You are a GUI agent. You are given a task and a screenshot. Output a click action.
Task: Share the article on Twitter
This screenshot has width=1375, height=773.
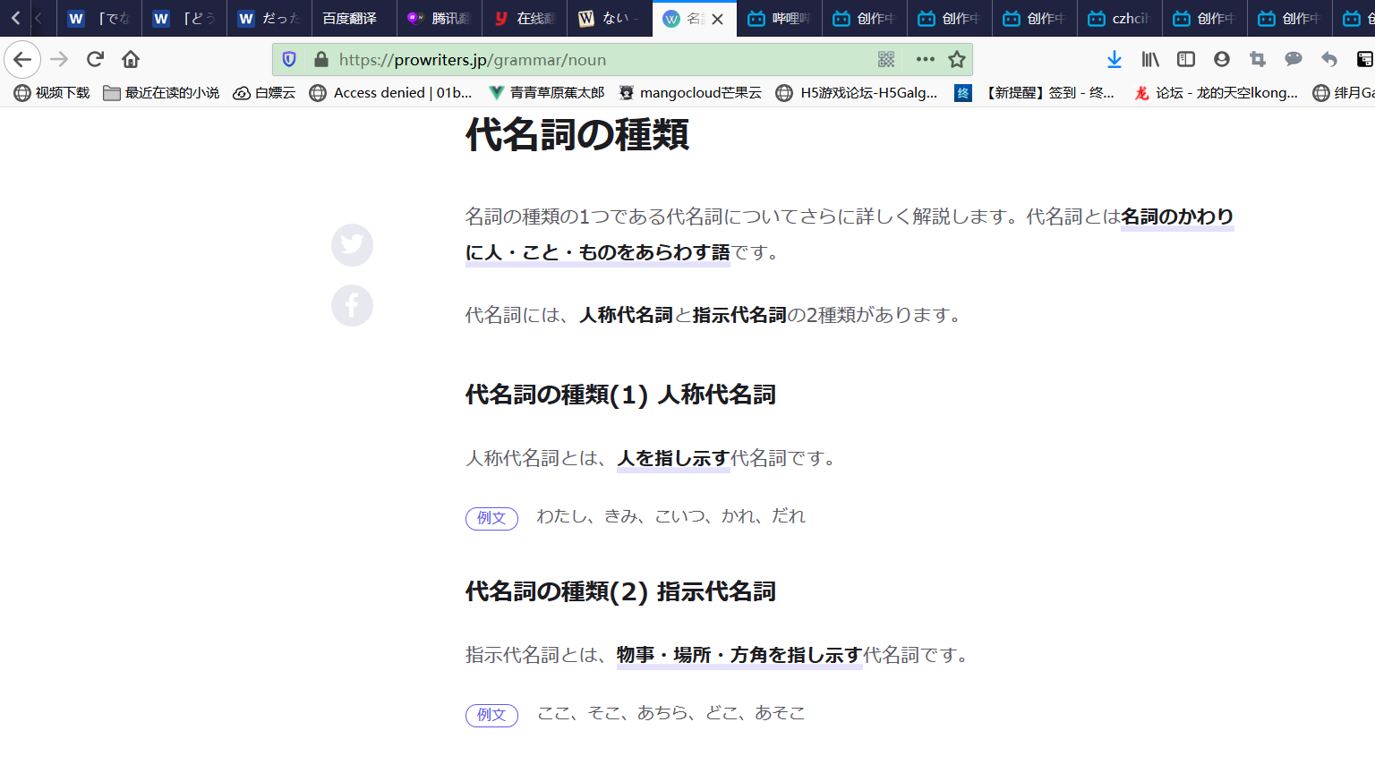pyautogui.click(x=353, y=245)
